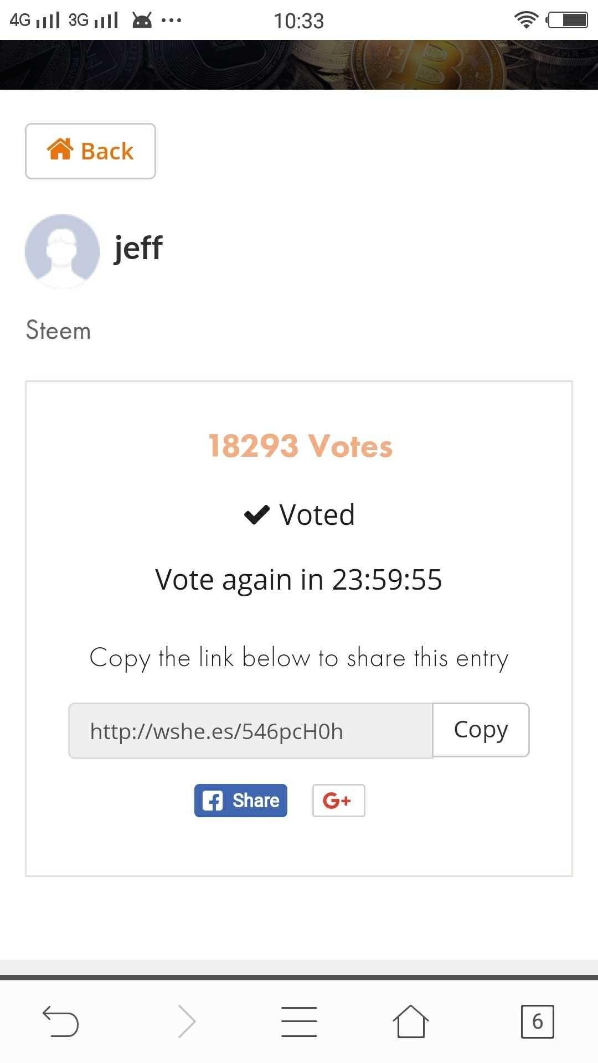
Task: Go back with browser back arrow
Action: pos(60,1021)
